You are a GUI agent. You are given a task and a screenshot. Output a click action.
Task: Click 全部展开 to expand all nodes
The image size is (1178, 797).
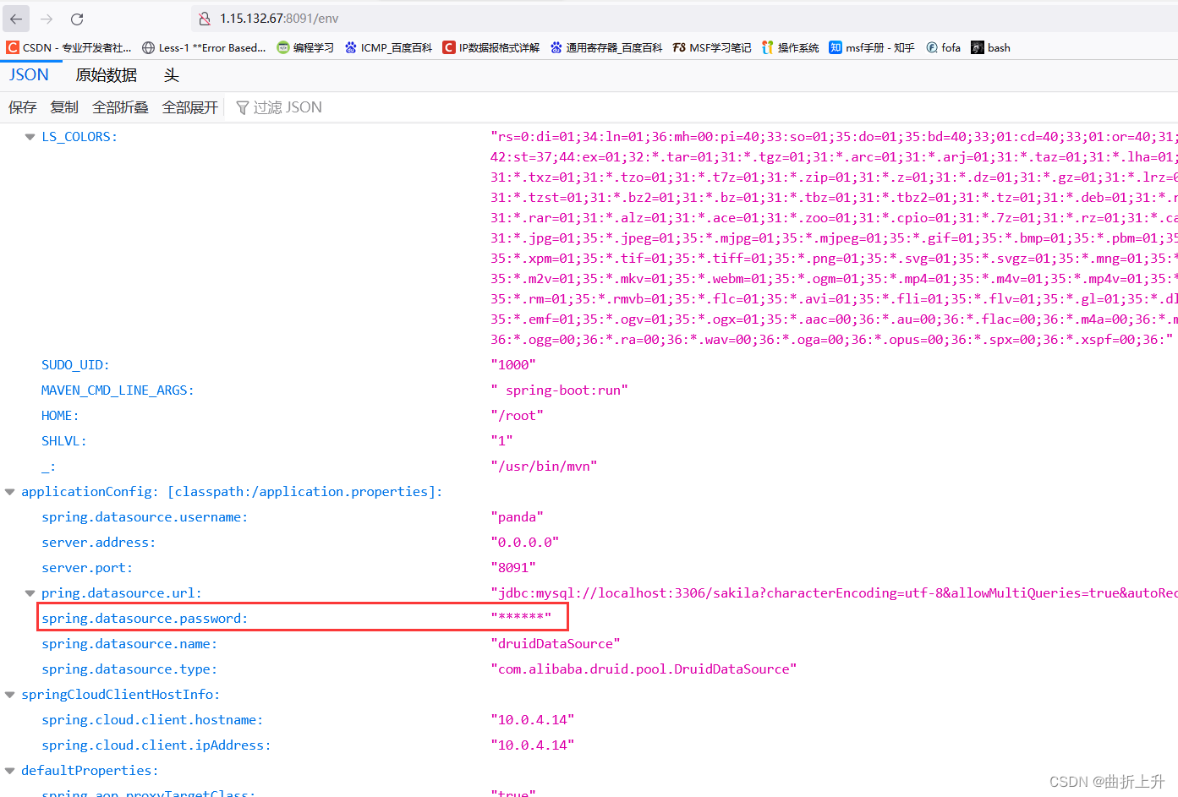tap(190, 107)
